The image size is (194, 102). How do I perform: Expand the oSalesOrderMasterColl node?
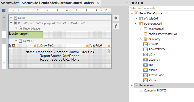[x=141, y=34]
